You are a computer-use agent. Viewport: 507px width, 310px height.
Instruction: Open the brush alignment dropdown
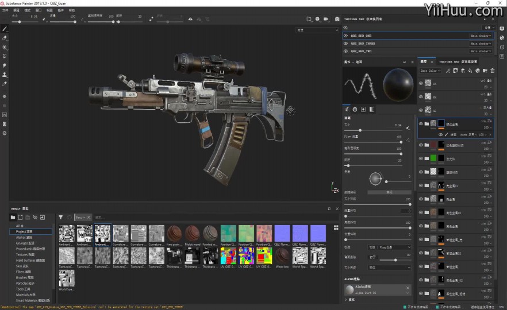(x=390, y=247)
